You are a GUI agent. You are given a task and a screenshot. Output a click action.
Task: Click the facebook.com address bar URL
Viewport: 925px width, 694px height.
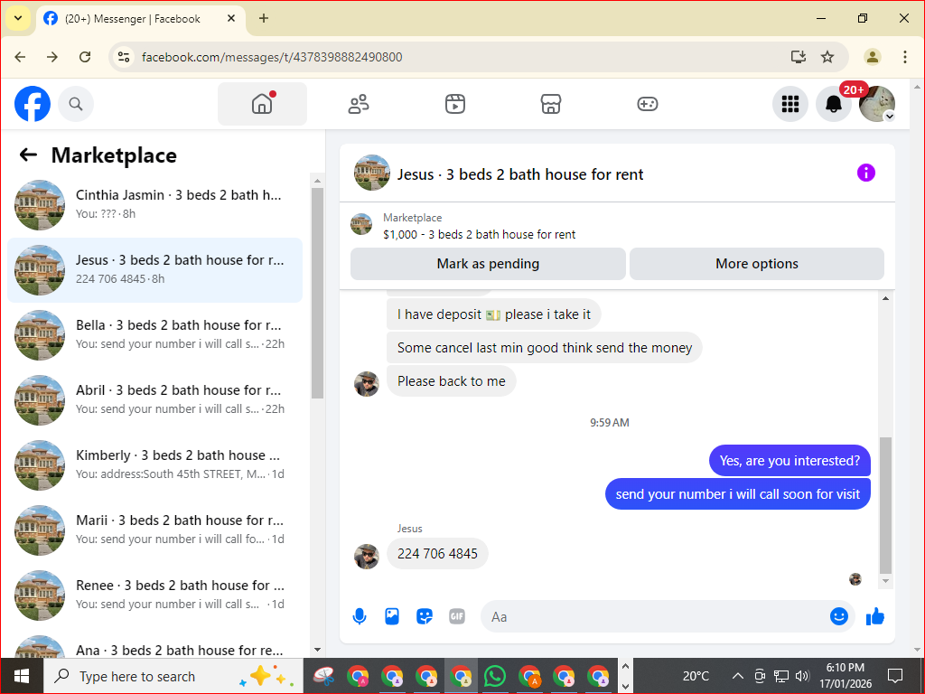[x=272, y=57]
